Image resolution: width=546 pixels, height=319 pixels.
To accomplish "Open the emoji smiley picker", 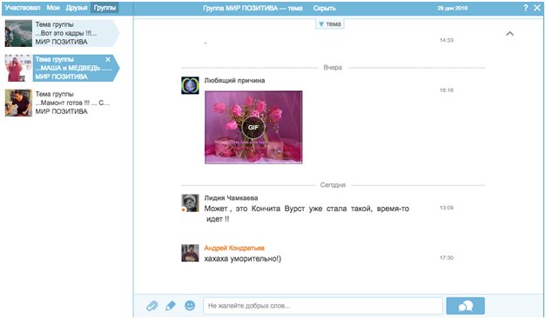I will pyautogui.click(x=190, y=306).
